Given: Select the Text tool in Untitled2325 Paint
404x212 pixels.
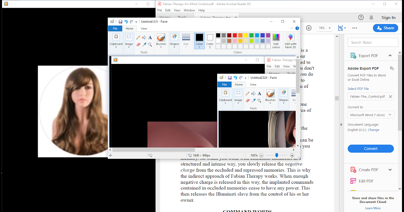Looking at the screenshot, I should click(150, 38).
